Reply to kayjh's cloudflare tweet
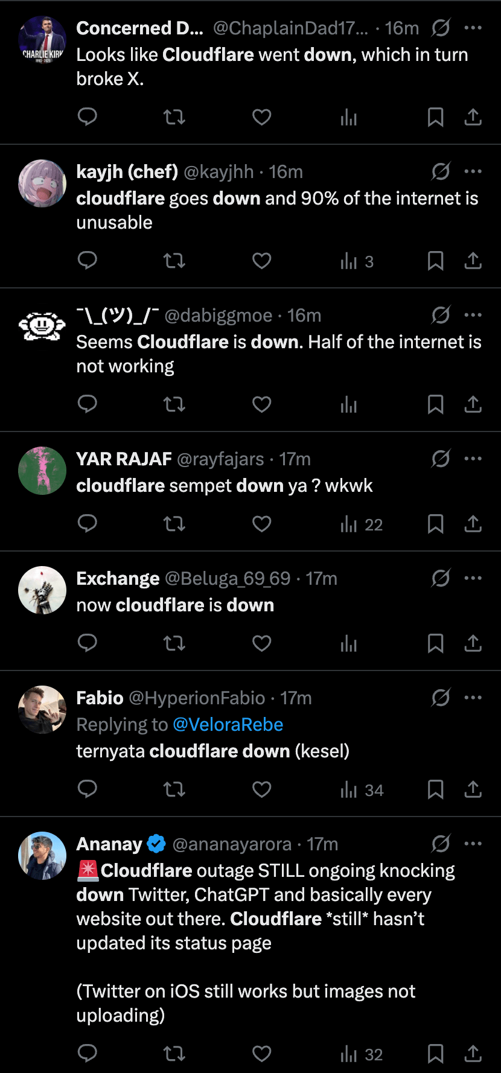Viewport: 501px width, 1073px height. (x=87, y=260)
